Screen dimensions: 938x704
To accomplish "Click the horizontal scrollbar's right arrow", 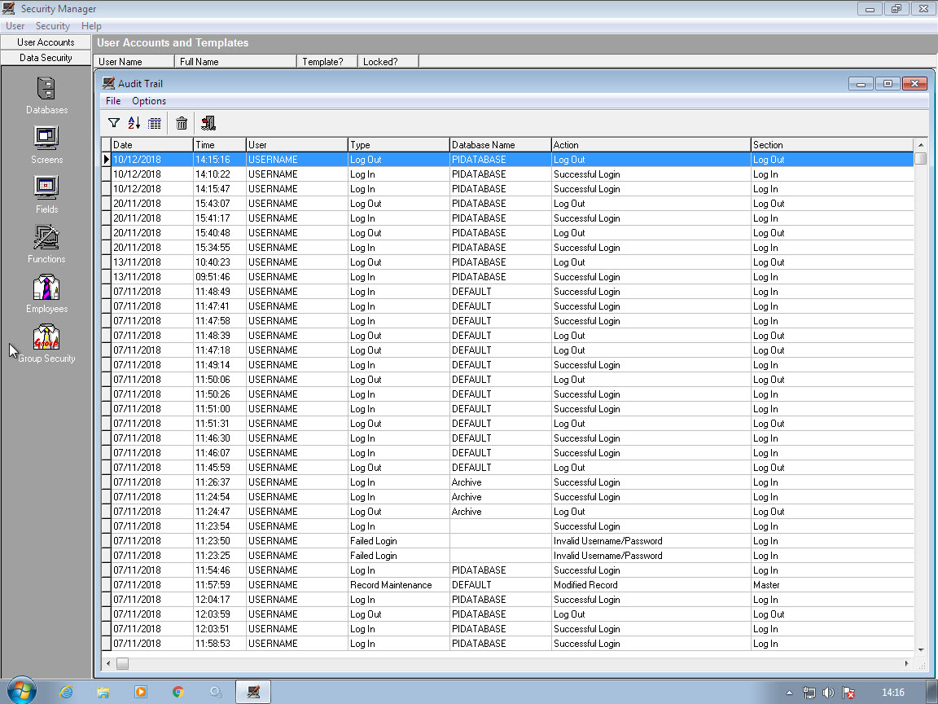I will 905,663.
